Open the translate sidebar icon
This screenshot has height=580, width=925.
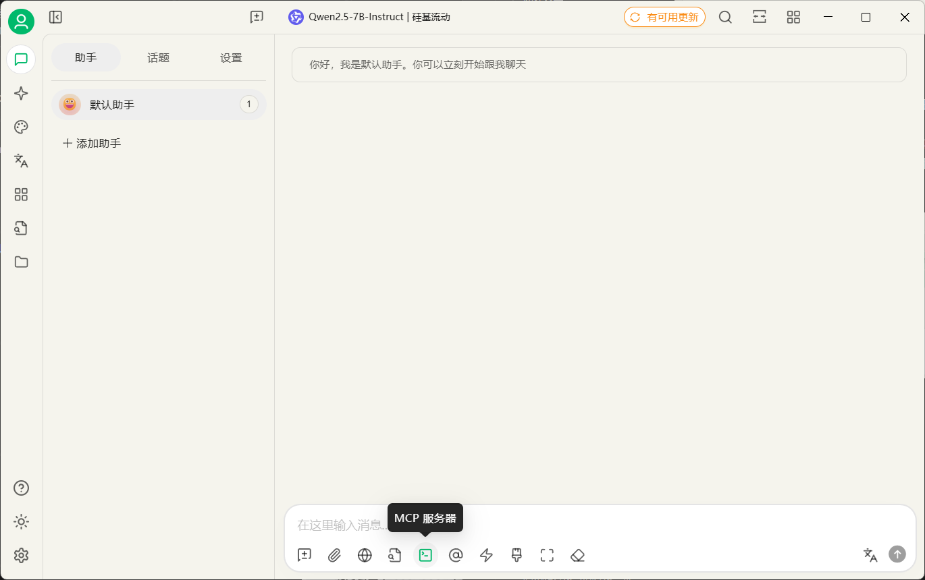pyautogui.click(x=21, y=161)
